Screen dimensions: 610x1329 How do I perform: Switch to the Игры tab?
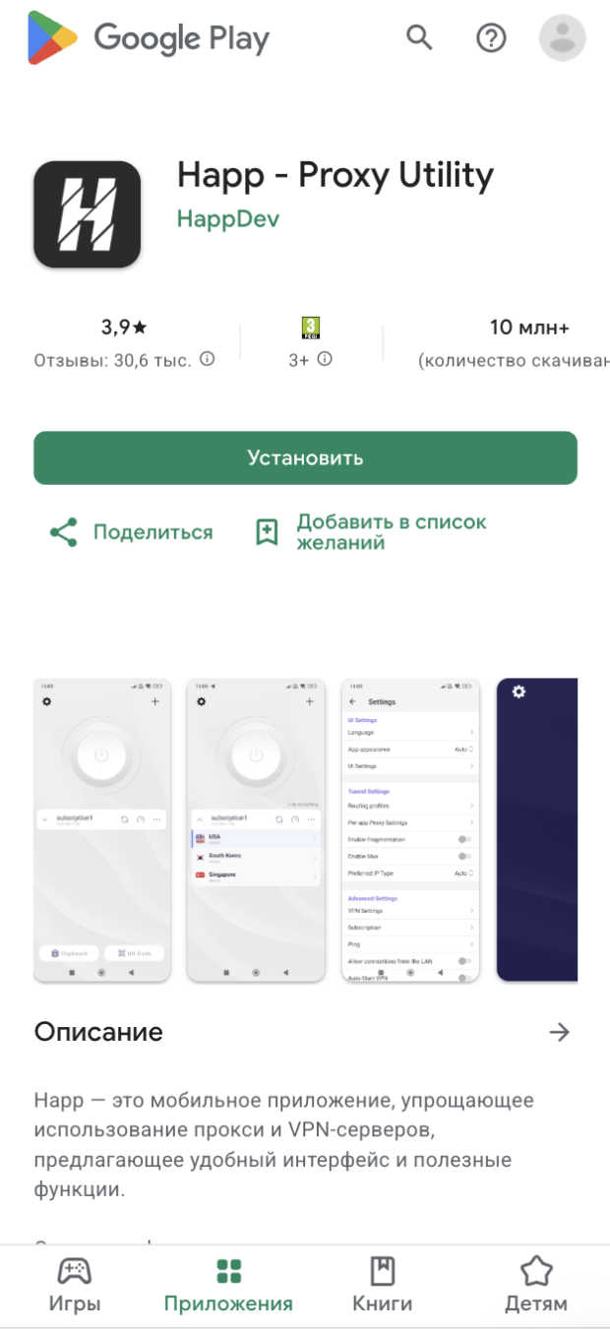point(75,1286)
